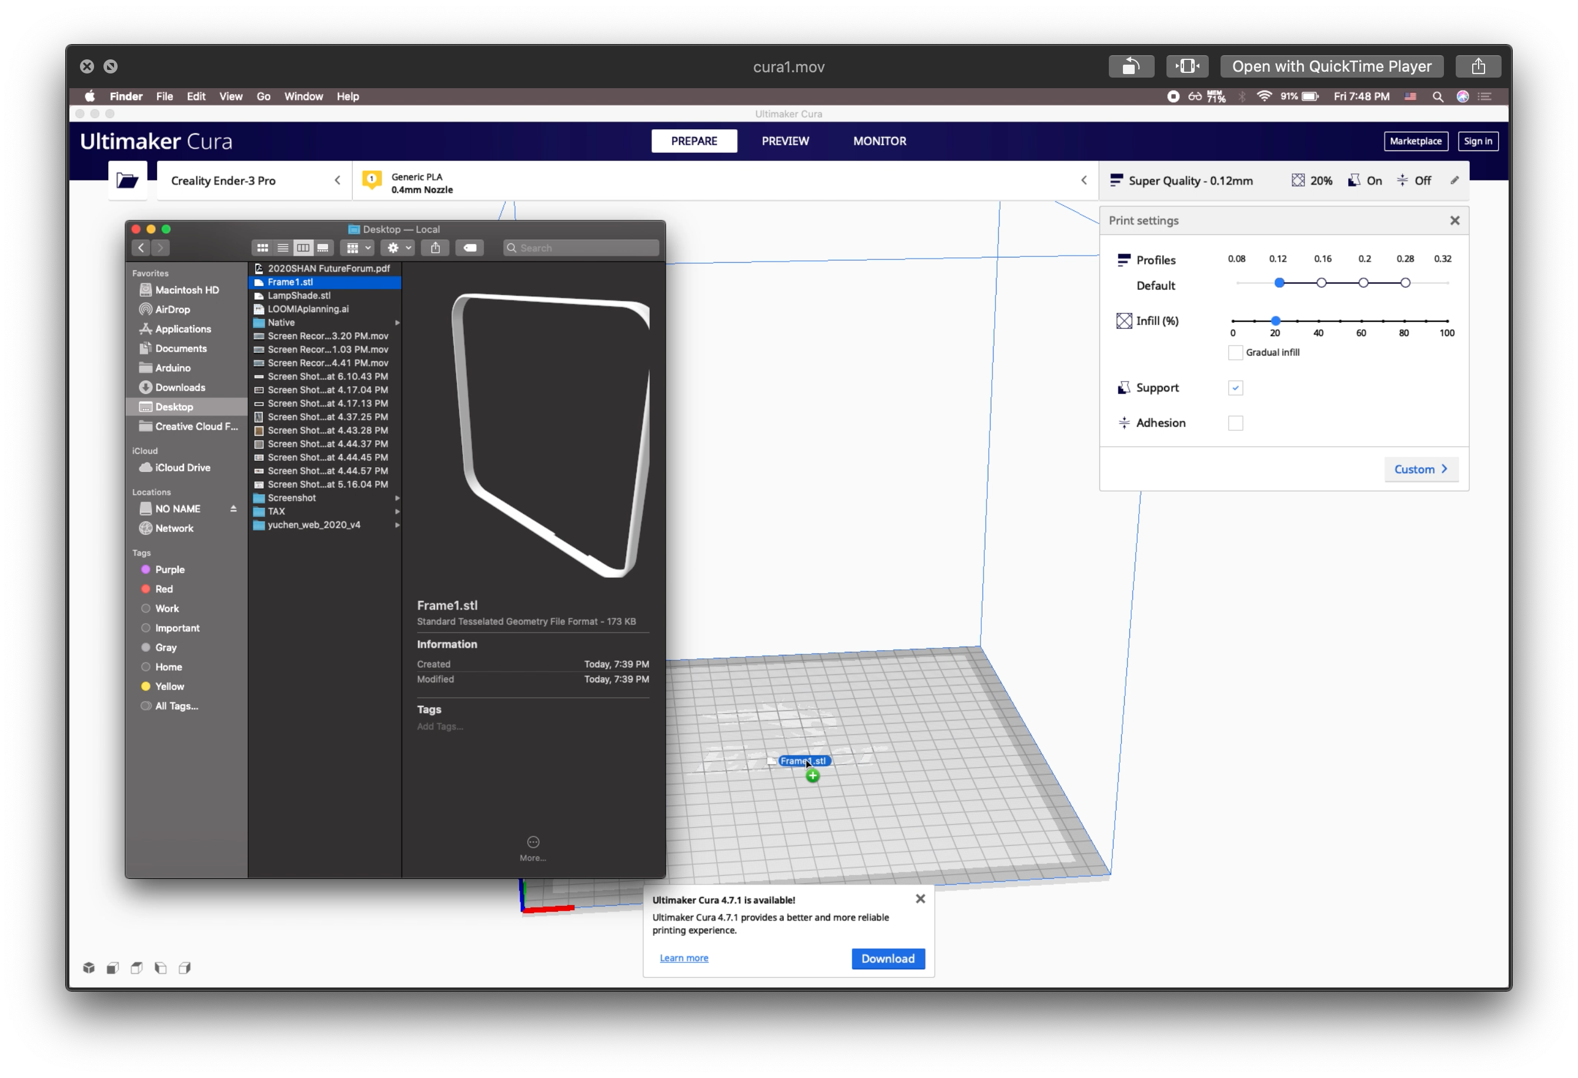Viewport: 1578px width, 1078px height.
Task: Select LampShade.stl in Finder list
Action: point(325,296)
